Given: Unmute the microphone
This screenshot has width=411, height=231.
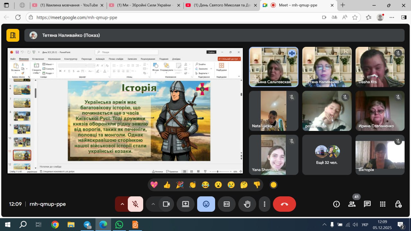Looking at the screenshot, I should 136,204.
